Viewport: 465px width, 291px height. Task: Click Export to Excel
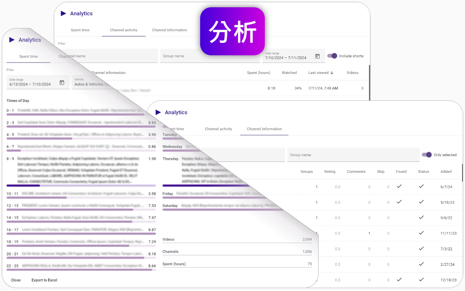pyautogui.click(x=44, y=280)
